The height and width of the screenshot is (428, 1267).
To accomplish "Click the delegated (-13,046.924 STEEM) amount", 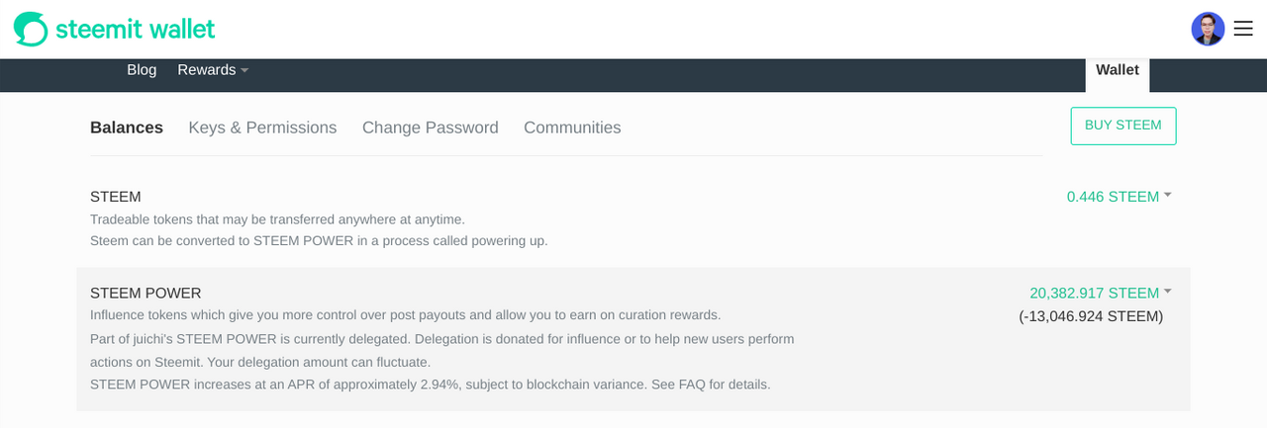I will (x=1091, y=316).
